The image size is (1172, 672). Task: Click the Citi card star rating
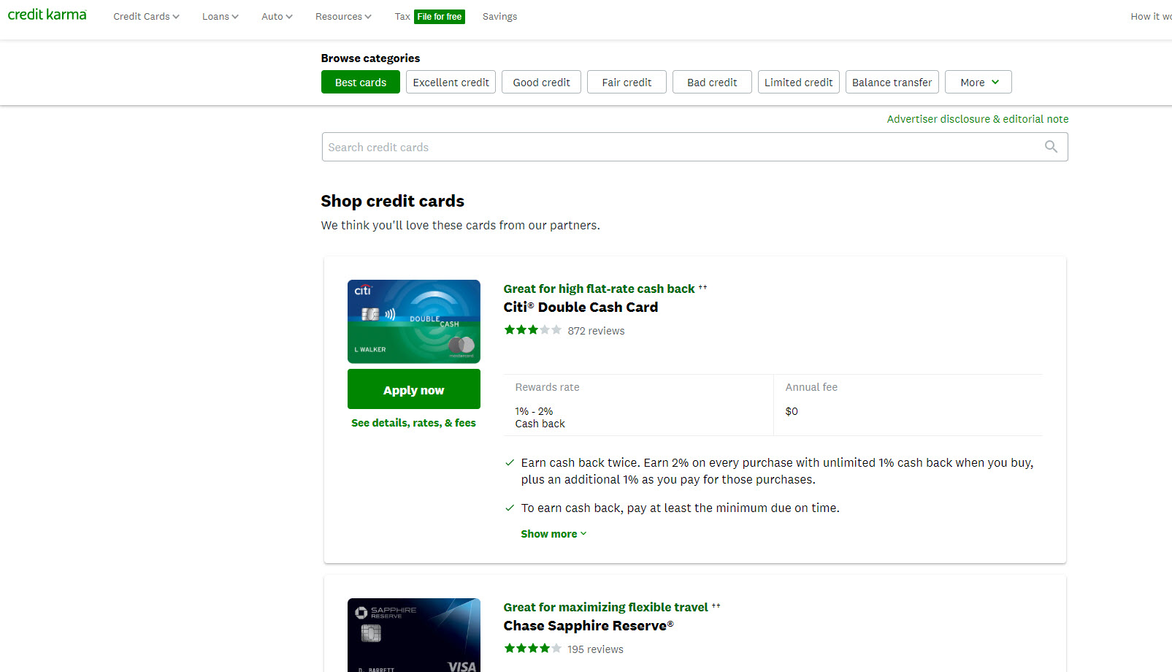coord(532,330)
